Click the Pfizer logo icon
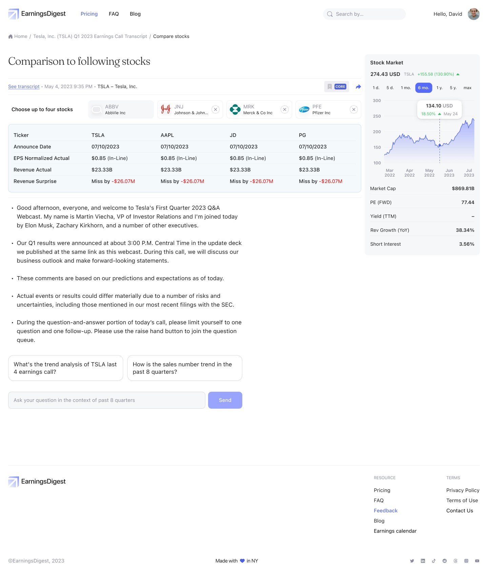Viewport: 488px width, 572px height. point(304,109)
